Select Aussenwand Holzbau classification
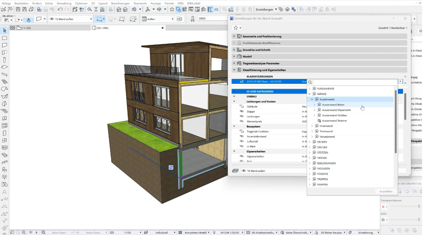Screen dimensions: 424x235 334,115
